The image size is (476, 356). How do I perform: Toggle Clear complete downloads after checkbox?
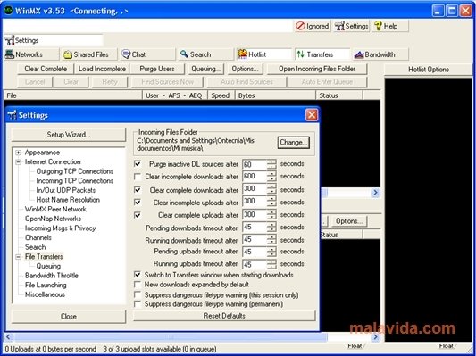138,190
